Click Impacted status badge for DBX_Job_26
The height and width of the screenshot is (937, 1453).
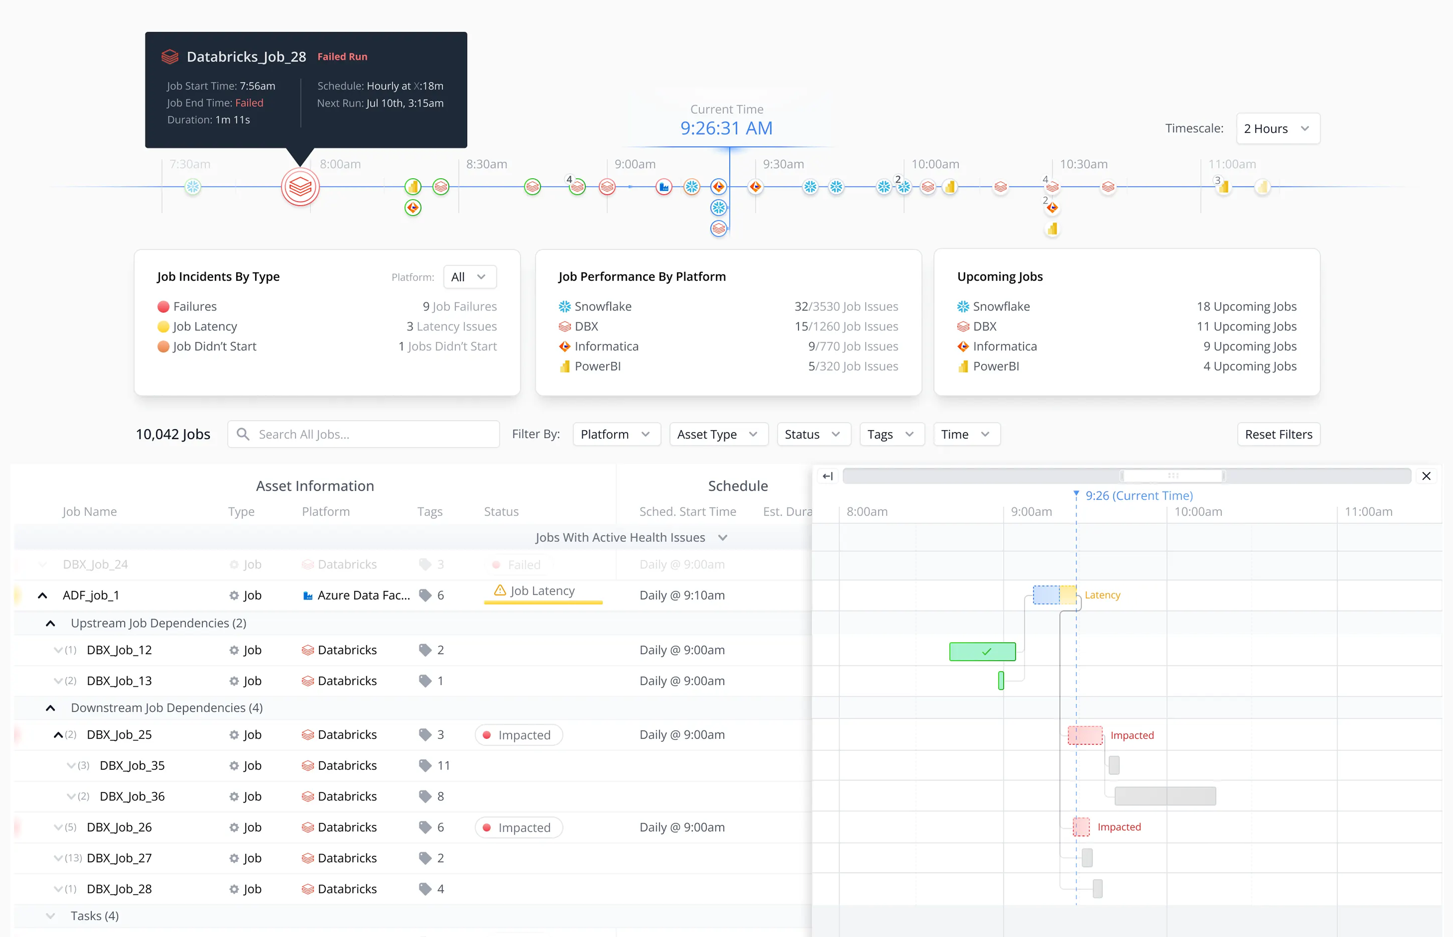tap(518, 828)
